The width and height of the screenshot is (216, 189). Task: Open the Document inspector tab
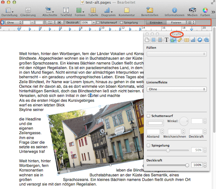[147, 40]
